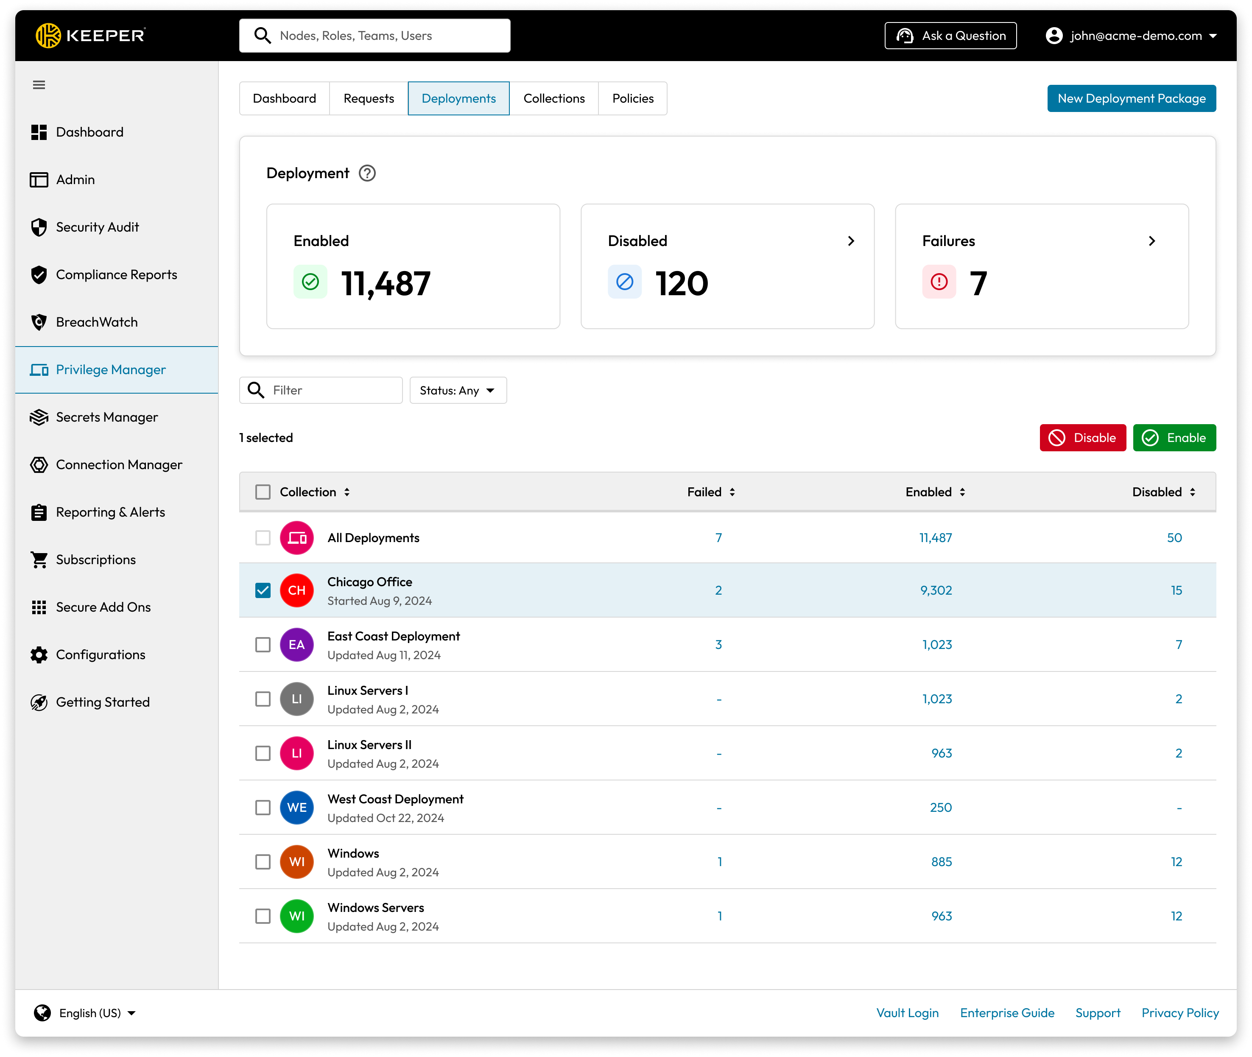Toggle the select-all Collection header checkbox
The image size is (1252, 1057).
(x=263, y=492)
